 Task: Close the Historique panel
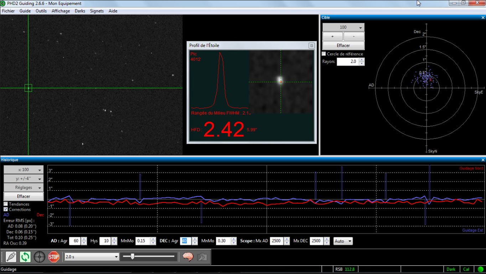pos(483,160)
